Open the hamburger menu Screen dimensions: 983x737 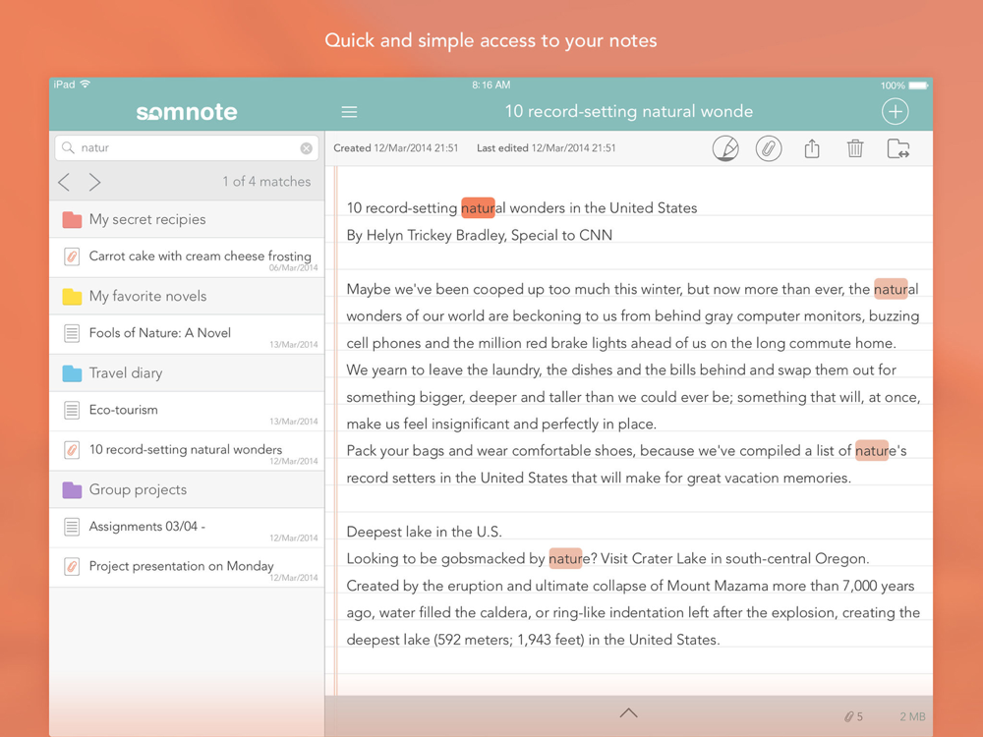pos(349,112)
